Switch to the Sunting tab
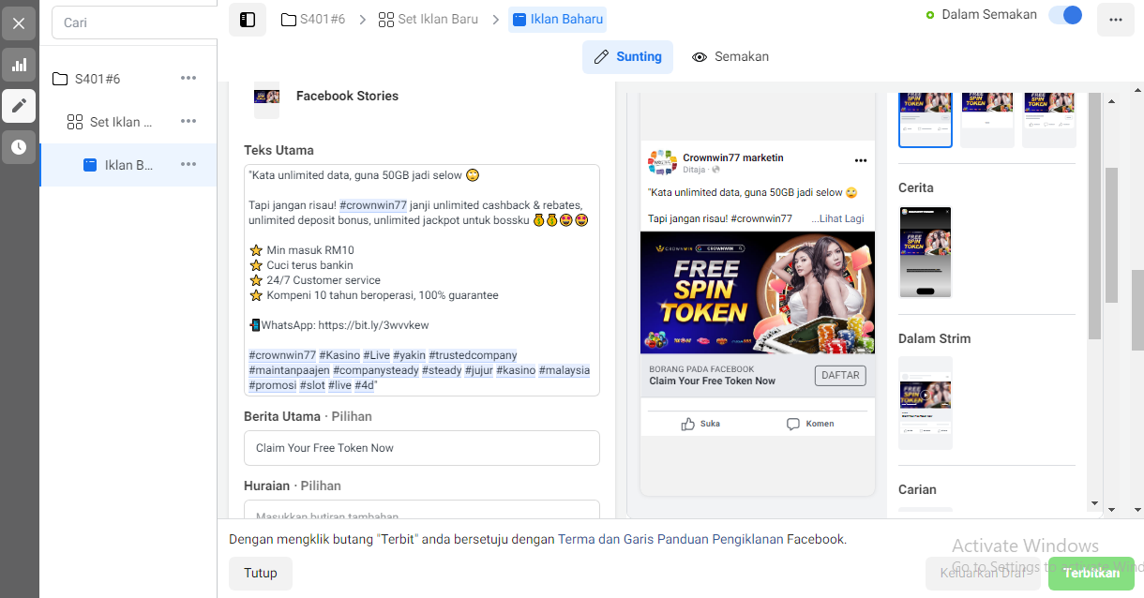1144x598 pixels. click(628, 57)
